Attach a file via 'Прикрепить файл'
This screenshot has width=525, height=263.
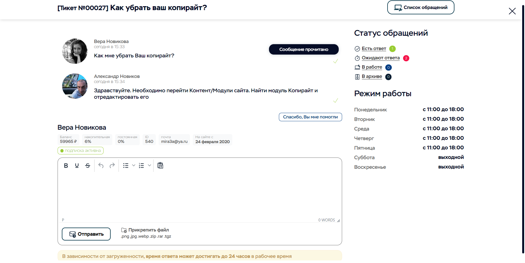[148, 230]
